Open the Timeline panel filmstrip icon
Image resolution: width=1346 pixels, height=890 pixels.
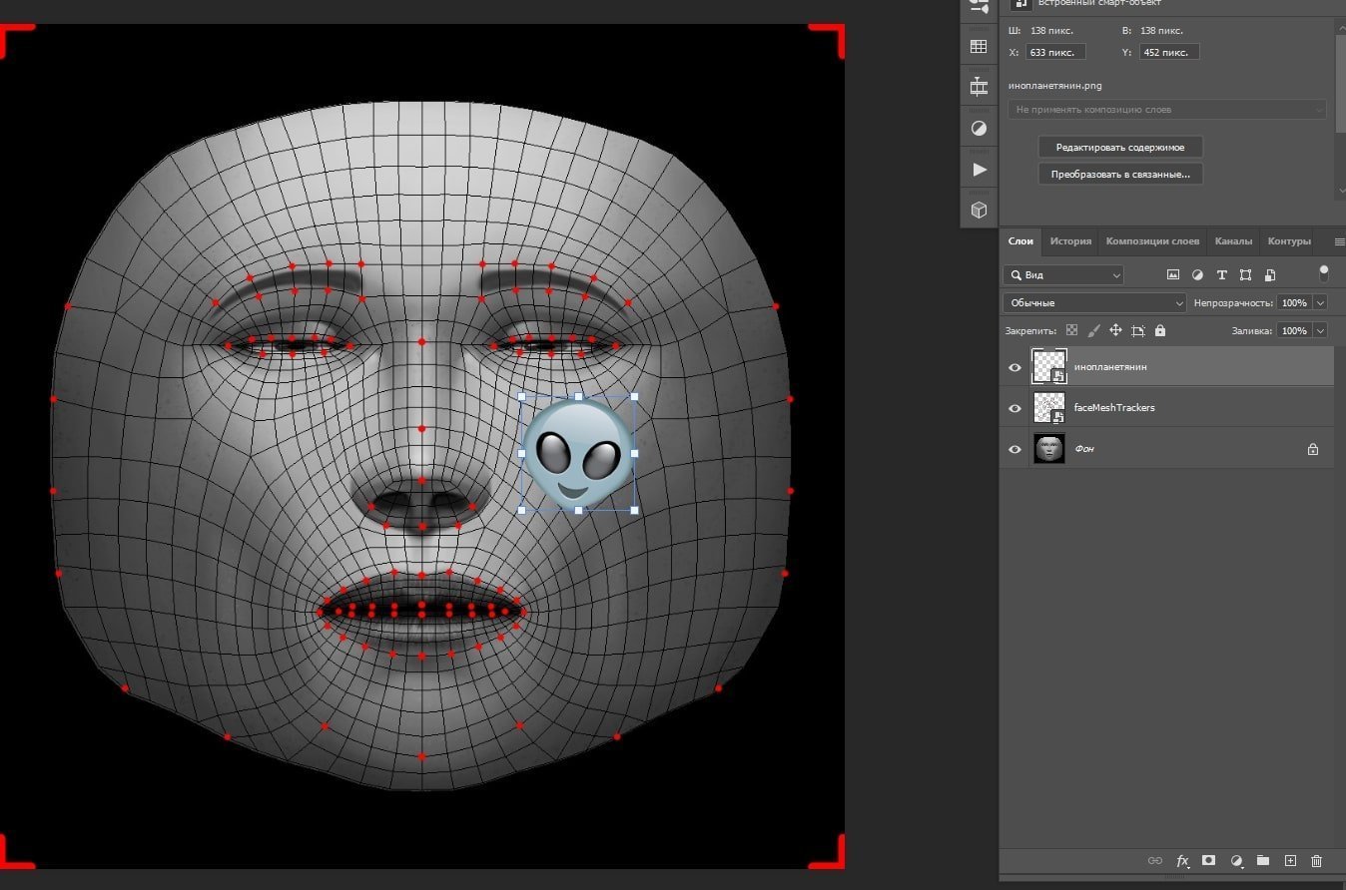[x=979, y=87]
